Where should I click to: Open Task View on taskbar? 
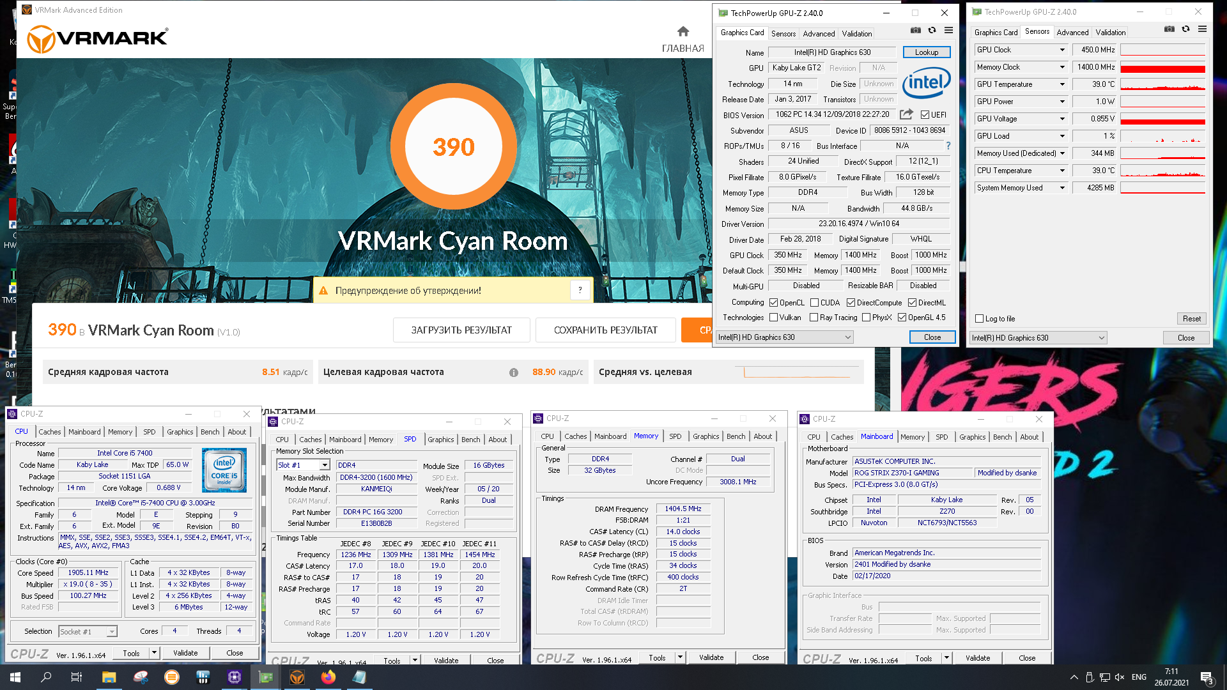click(77, 677)
